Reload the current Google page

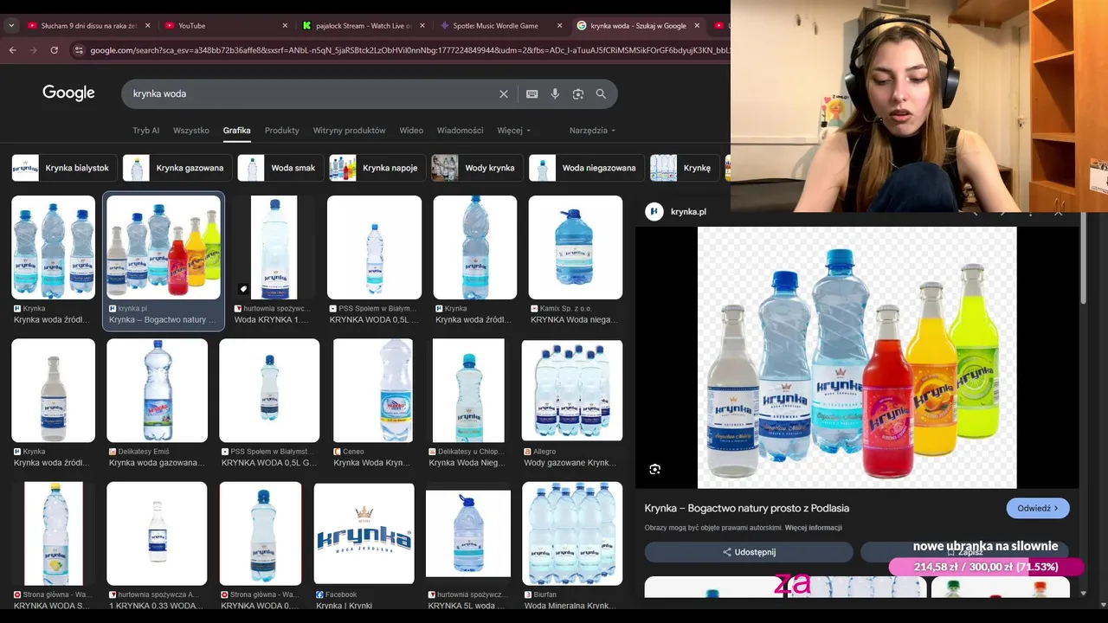coord(55,50)
